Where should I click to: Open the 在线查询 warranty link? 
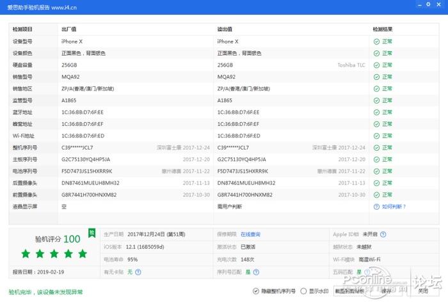(250, 235)
